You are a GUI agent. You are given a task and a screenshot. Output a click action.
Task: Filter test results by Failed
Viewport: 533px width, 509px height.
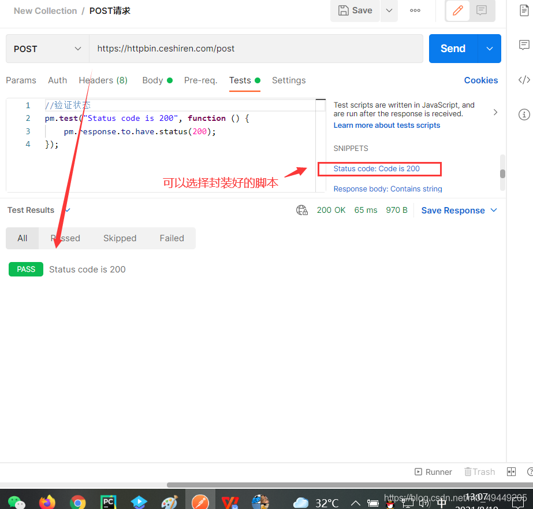click(172, 238)
